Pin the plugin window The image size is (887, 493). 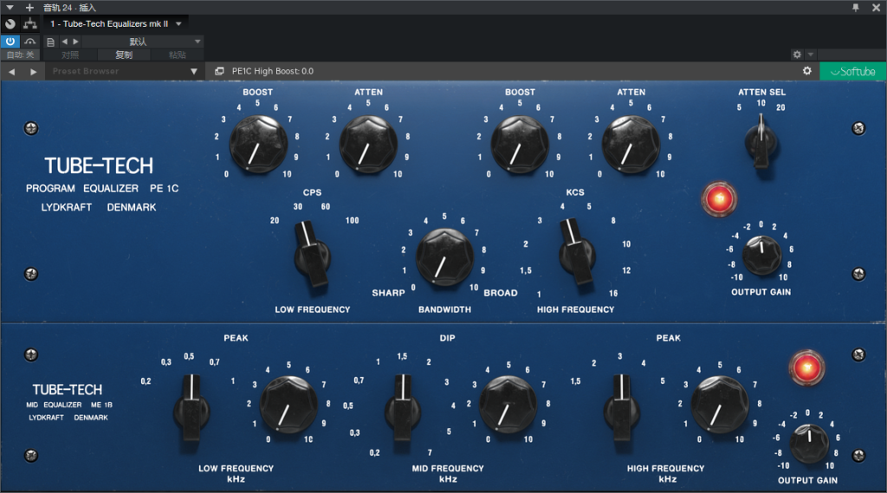pos(855,7)
